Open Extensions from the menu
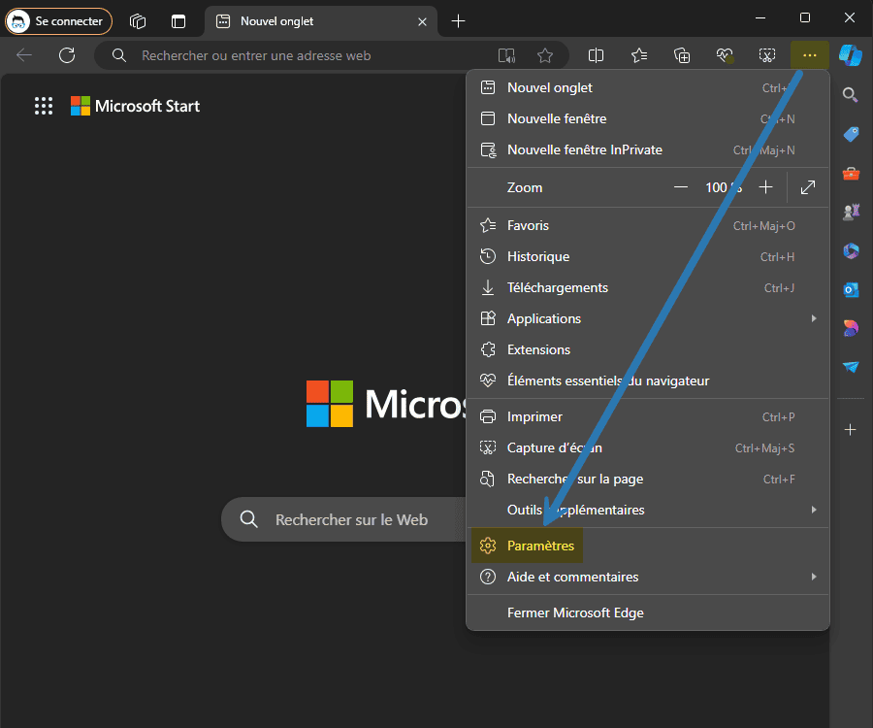873x728 pixels. 648,349
